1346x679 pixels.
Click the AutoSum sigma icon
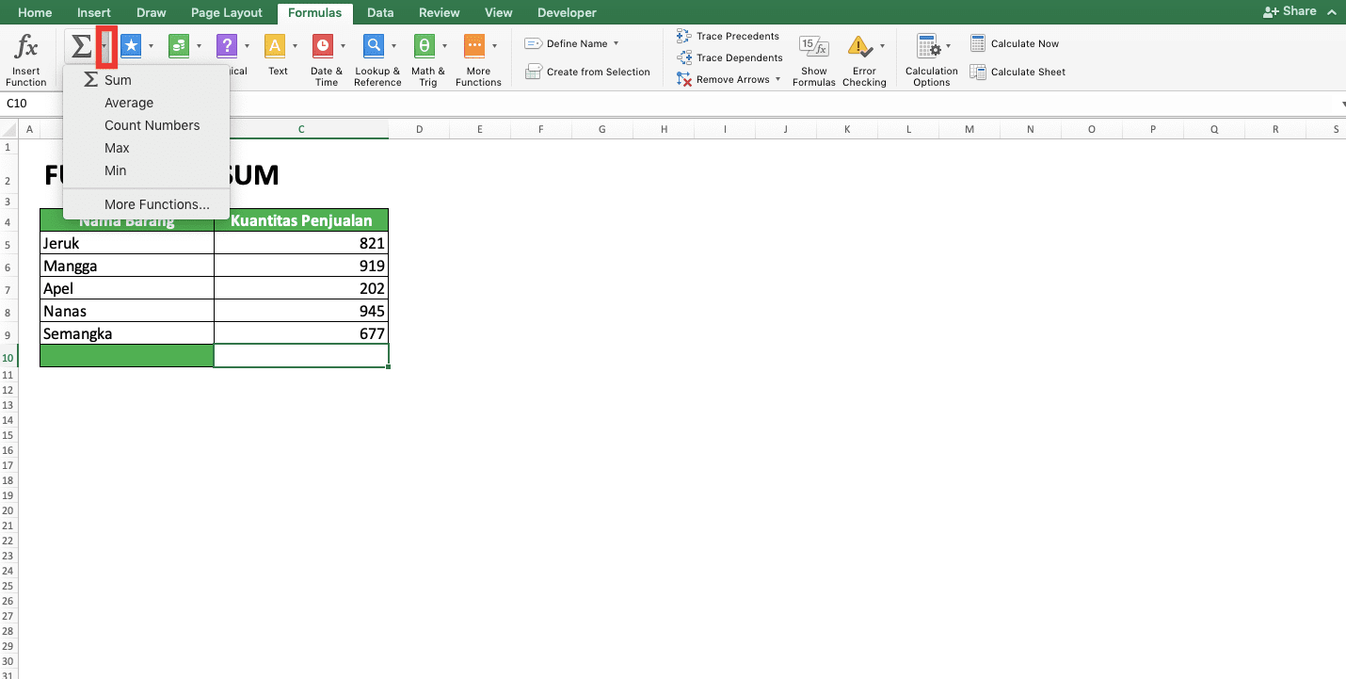[82, 46]
